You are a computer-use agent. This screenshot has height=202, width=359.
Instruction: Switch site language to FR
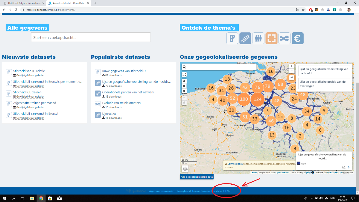[224, 191]
